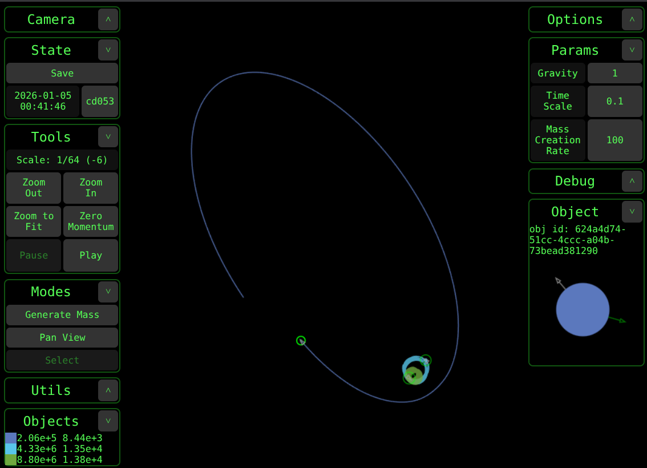Select object row 8.80e+6 1.38e+4
The height and width of the screenshot is (468, 647).
click(x=59, y=460)
